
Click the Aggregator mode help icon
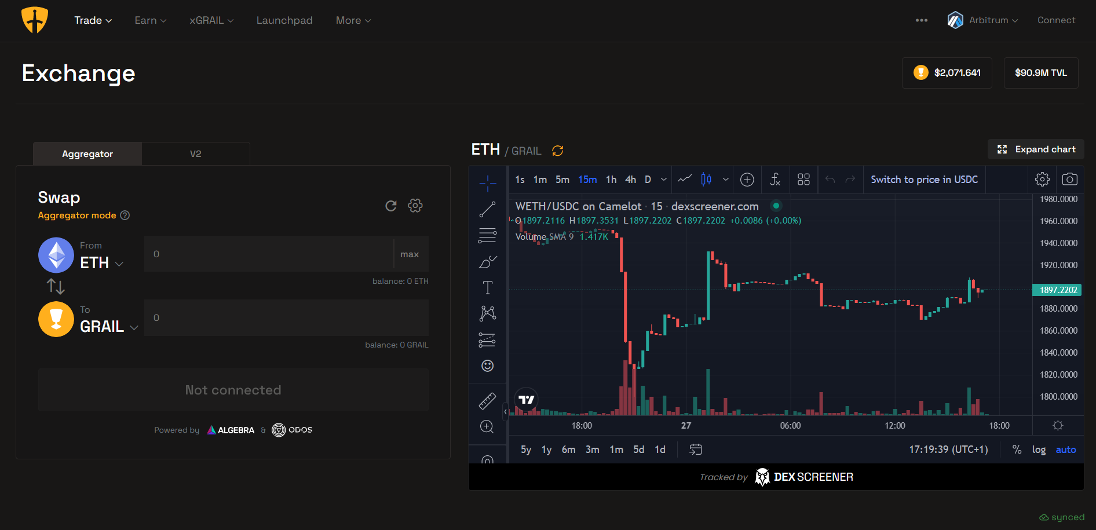pos(125,215)
